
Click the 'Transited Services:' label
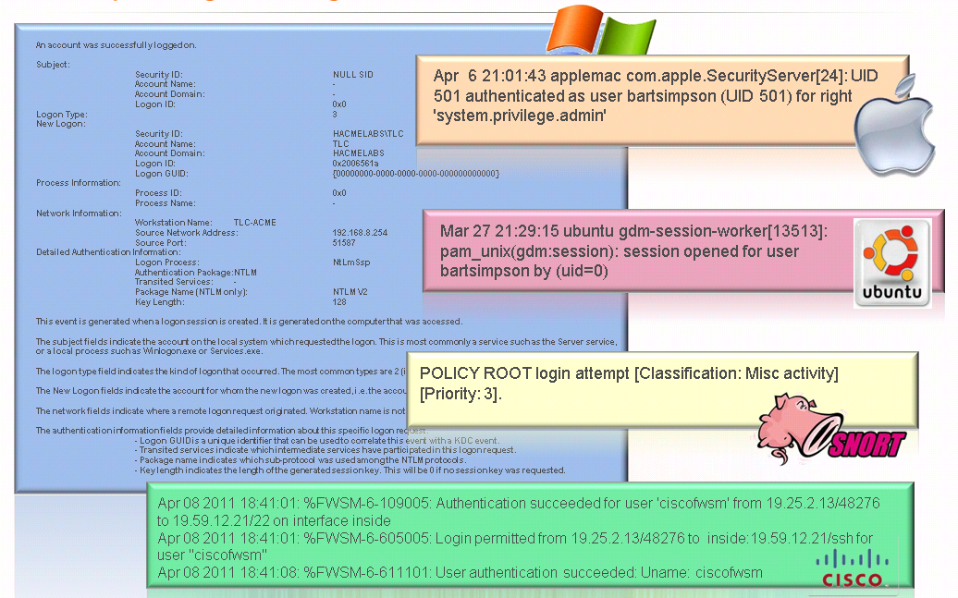pyautogui.click(x=174, y=282)
